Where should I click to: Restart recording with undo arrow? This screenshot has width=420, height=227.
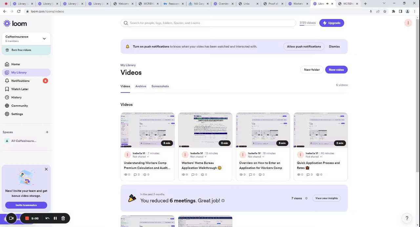[47, 218]
